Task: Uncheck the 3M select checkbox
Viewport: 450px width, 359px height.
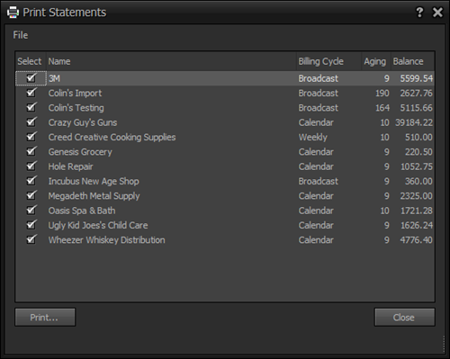Action: click(31, 78)
